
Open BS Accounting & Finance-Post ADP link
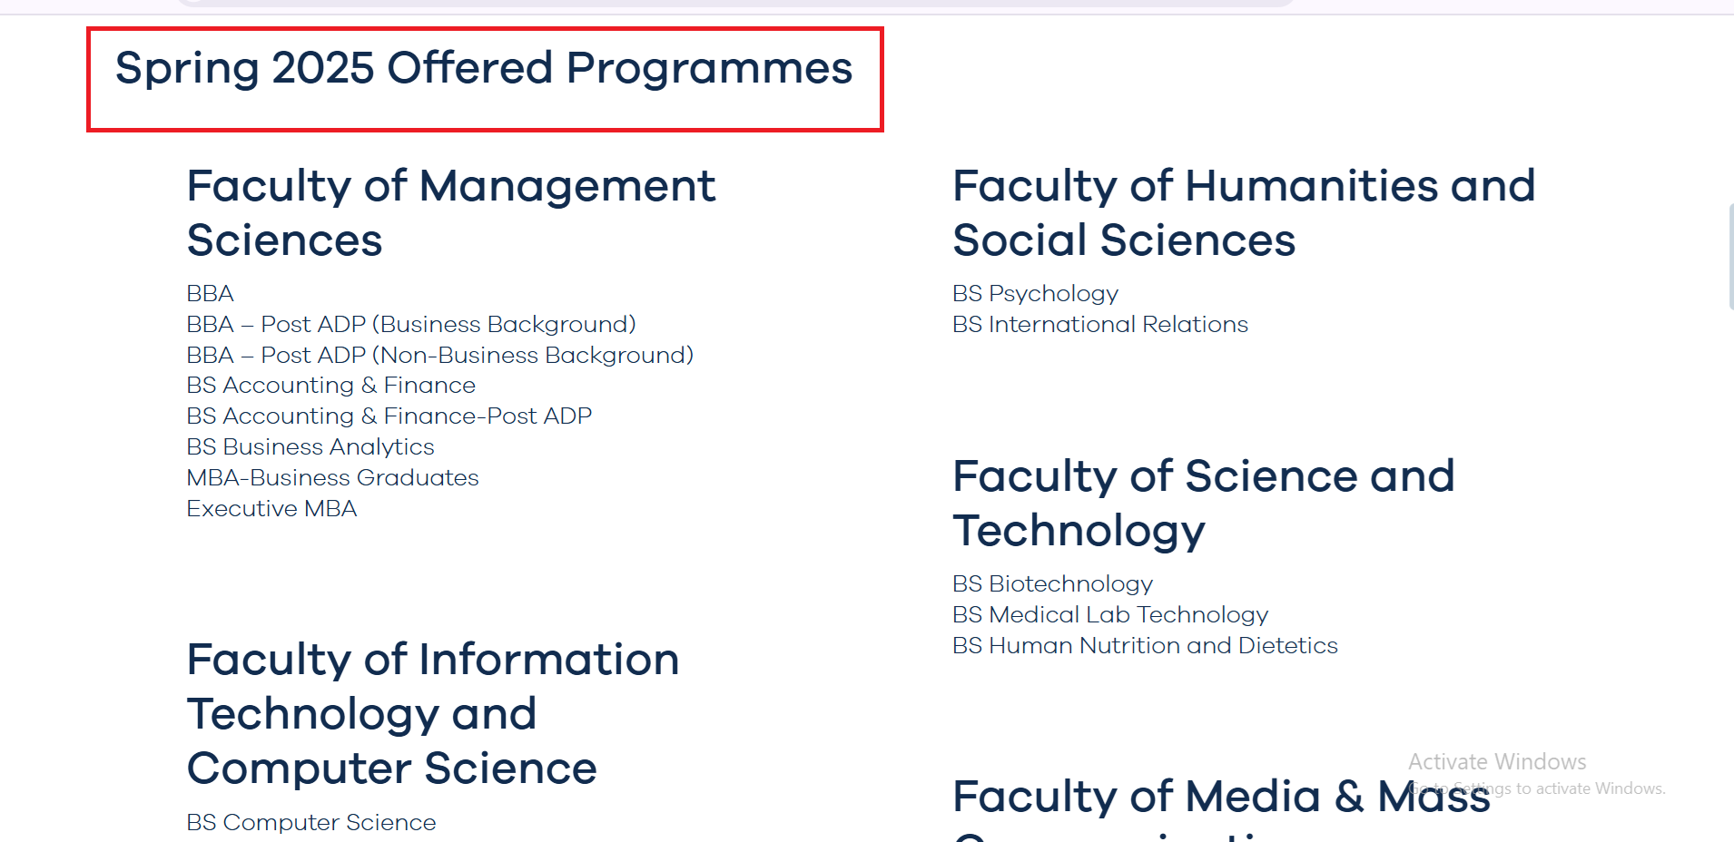[x=389, y=416]
